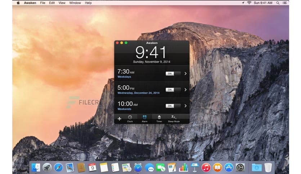The height and width of the screenshot is (174, 301).
Task: Select the 7:30 AM alarm time text
Action: (x=126, y=72)
